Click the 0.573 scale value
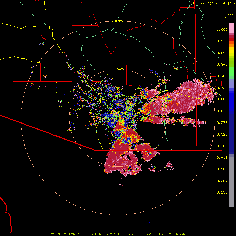Image resolution: width=236 pixels, height=236 pixels. pos(222,123)
